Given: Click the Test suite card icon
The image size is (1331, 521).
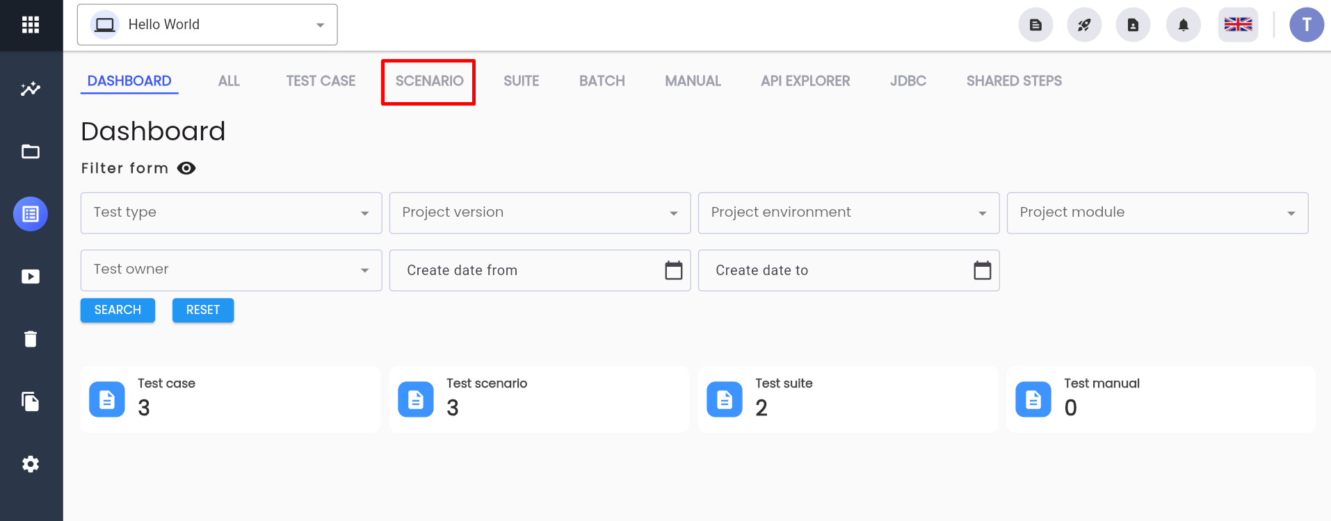Looking at the screenshot, I should coord(725,399).
